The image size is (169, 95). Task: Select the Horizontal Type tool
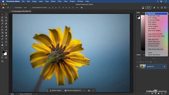(6, 39)
